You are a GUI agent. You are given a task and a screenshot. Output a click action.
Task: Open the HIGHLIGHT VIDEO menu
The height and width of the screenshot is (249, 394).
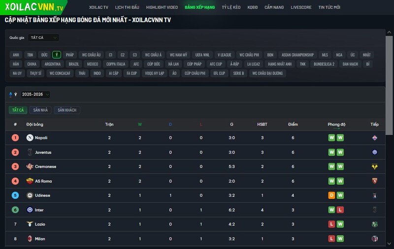(162, 7)
